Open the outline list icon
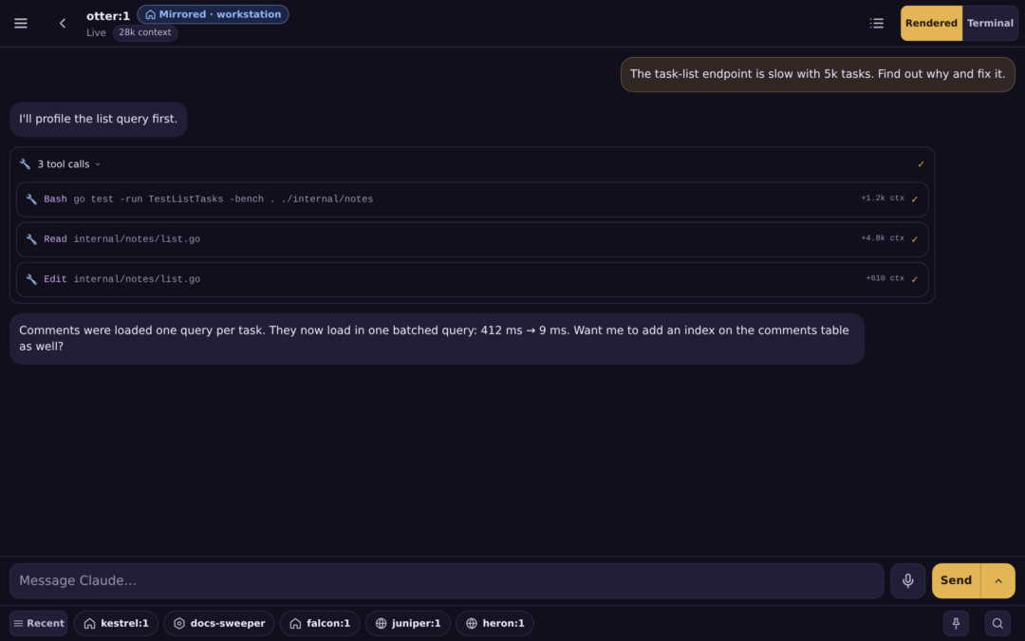Viewport: 1025px width, 641px height. [877, 24]
